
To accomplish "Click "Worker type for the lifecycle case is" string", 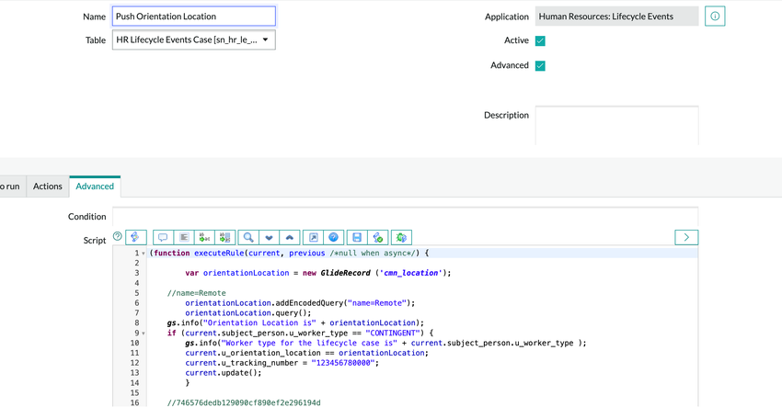I will pos(309,343).
